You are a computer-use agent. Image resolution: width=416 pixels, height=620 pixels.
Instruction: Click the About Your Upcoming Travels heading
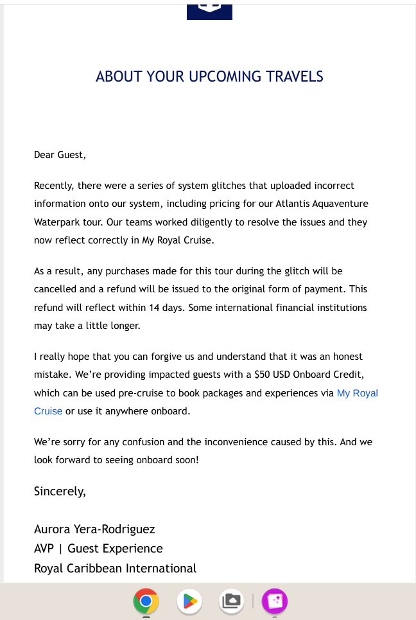(x=209, y=76)
